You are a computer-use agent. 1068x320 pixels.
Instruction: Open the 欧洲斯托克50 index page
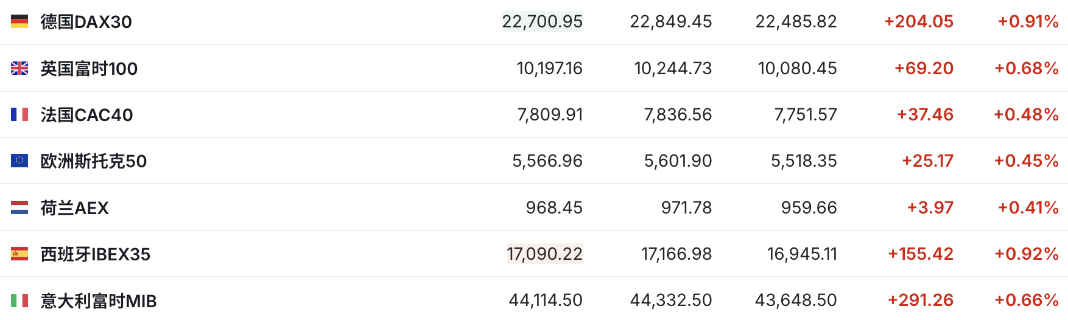[x=93, y=161]
